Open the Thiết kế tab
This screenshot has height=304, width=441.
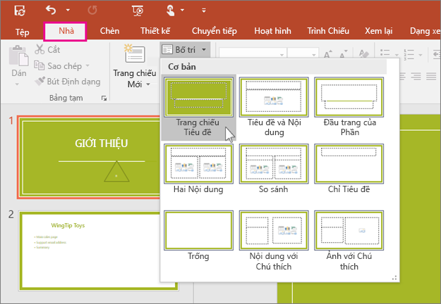pyautogui.click(x=155, y=31)
